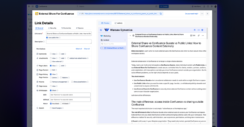This screenshot has height=127, width=244.
Task: Open help icon in Confluence top bar
Action: click(208, 6)
